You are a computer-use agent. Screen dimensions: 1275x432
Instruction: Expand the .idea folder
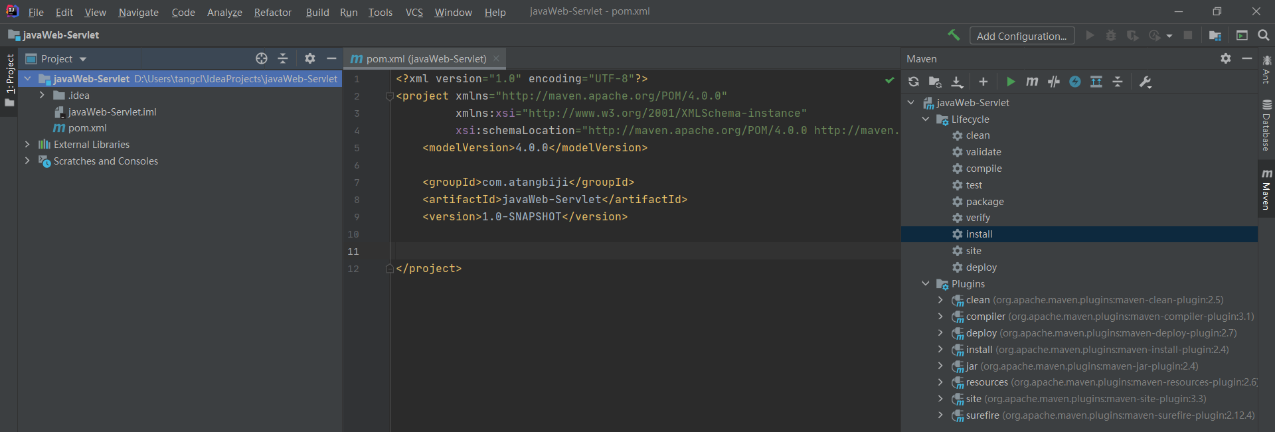[42, 96]
